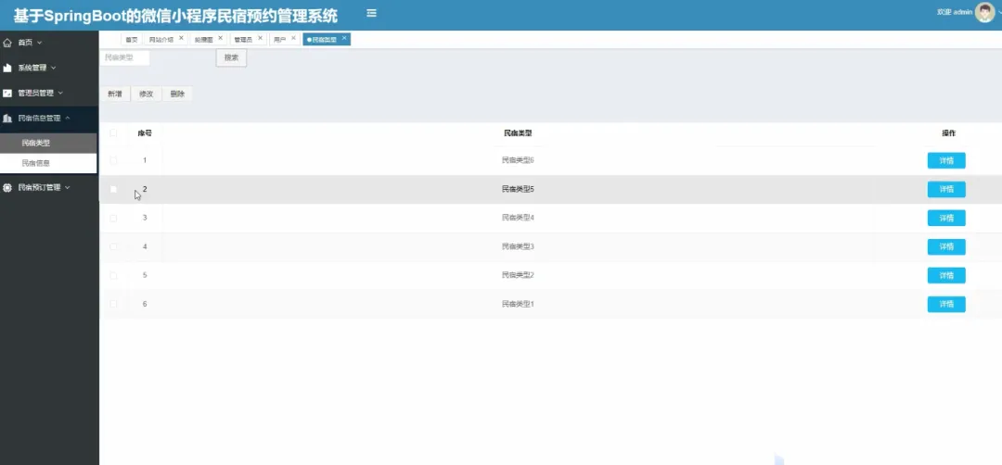Switch to the 用户 tab

pos(279,40)
